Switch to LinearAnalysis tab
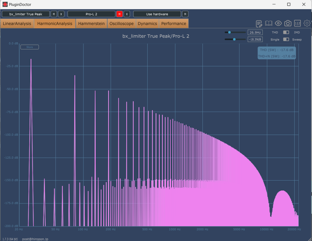 tap(17, 23)
